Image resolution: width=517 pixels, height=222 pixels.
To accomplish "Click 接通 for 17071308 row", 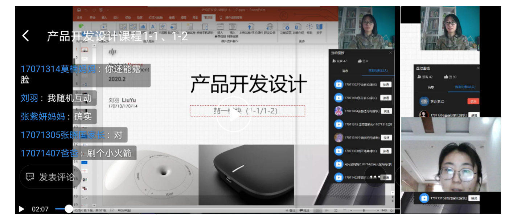I will (x=473, y=115).
